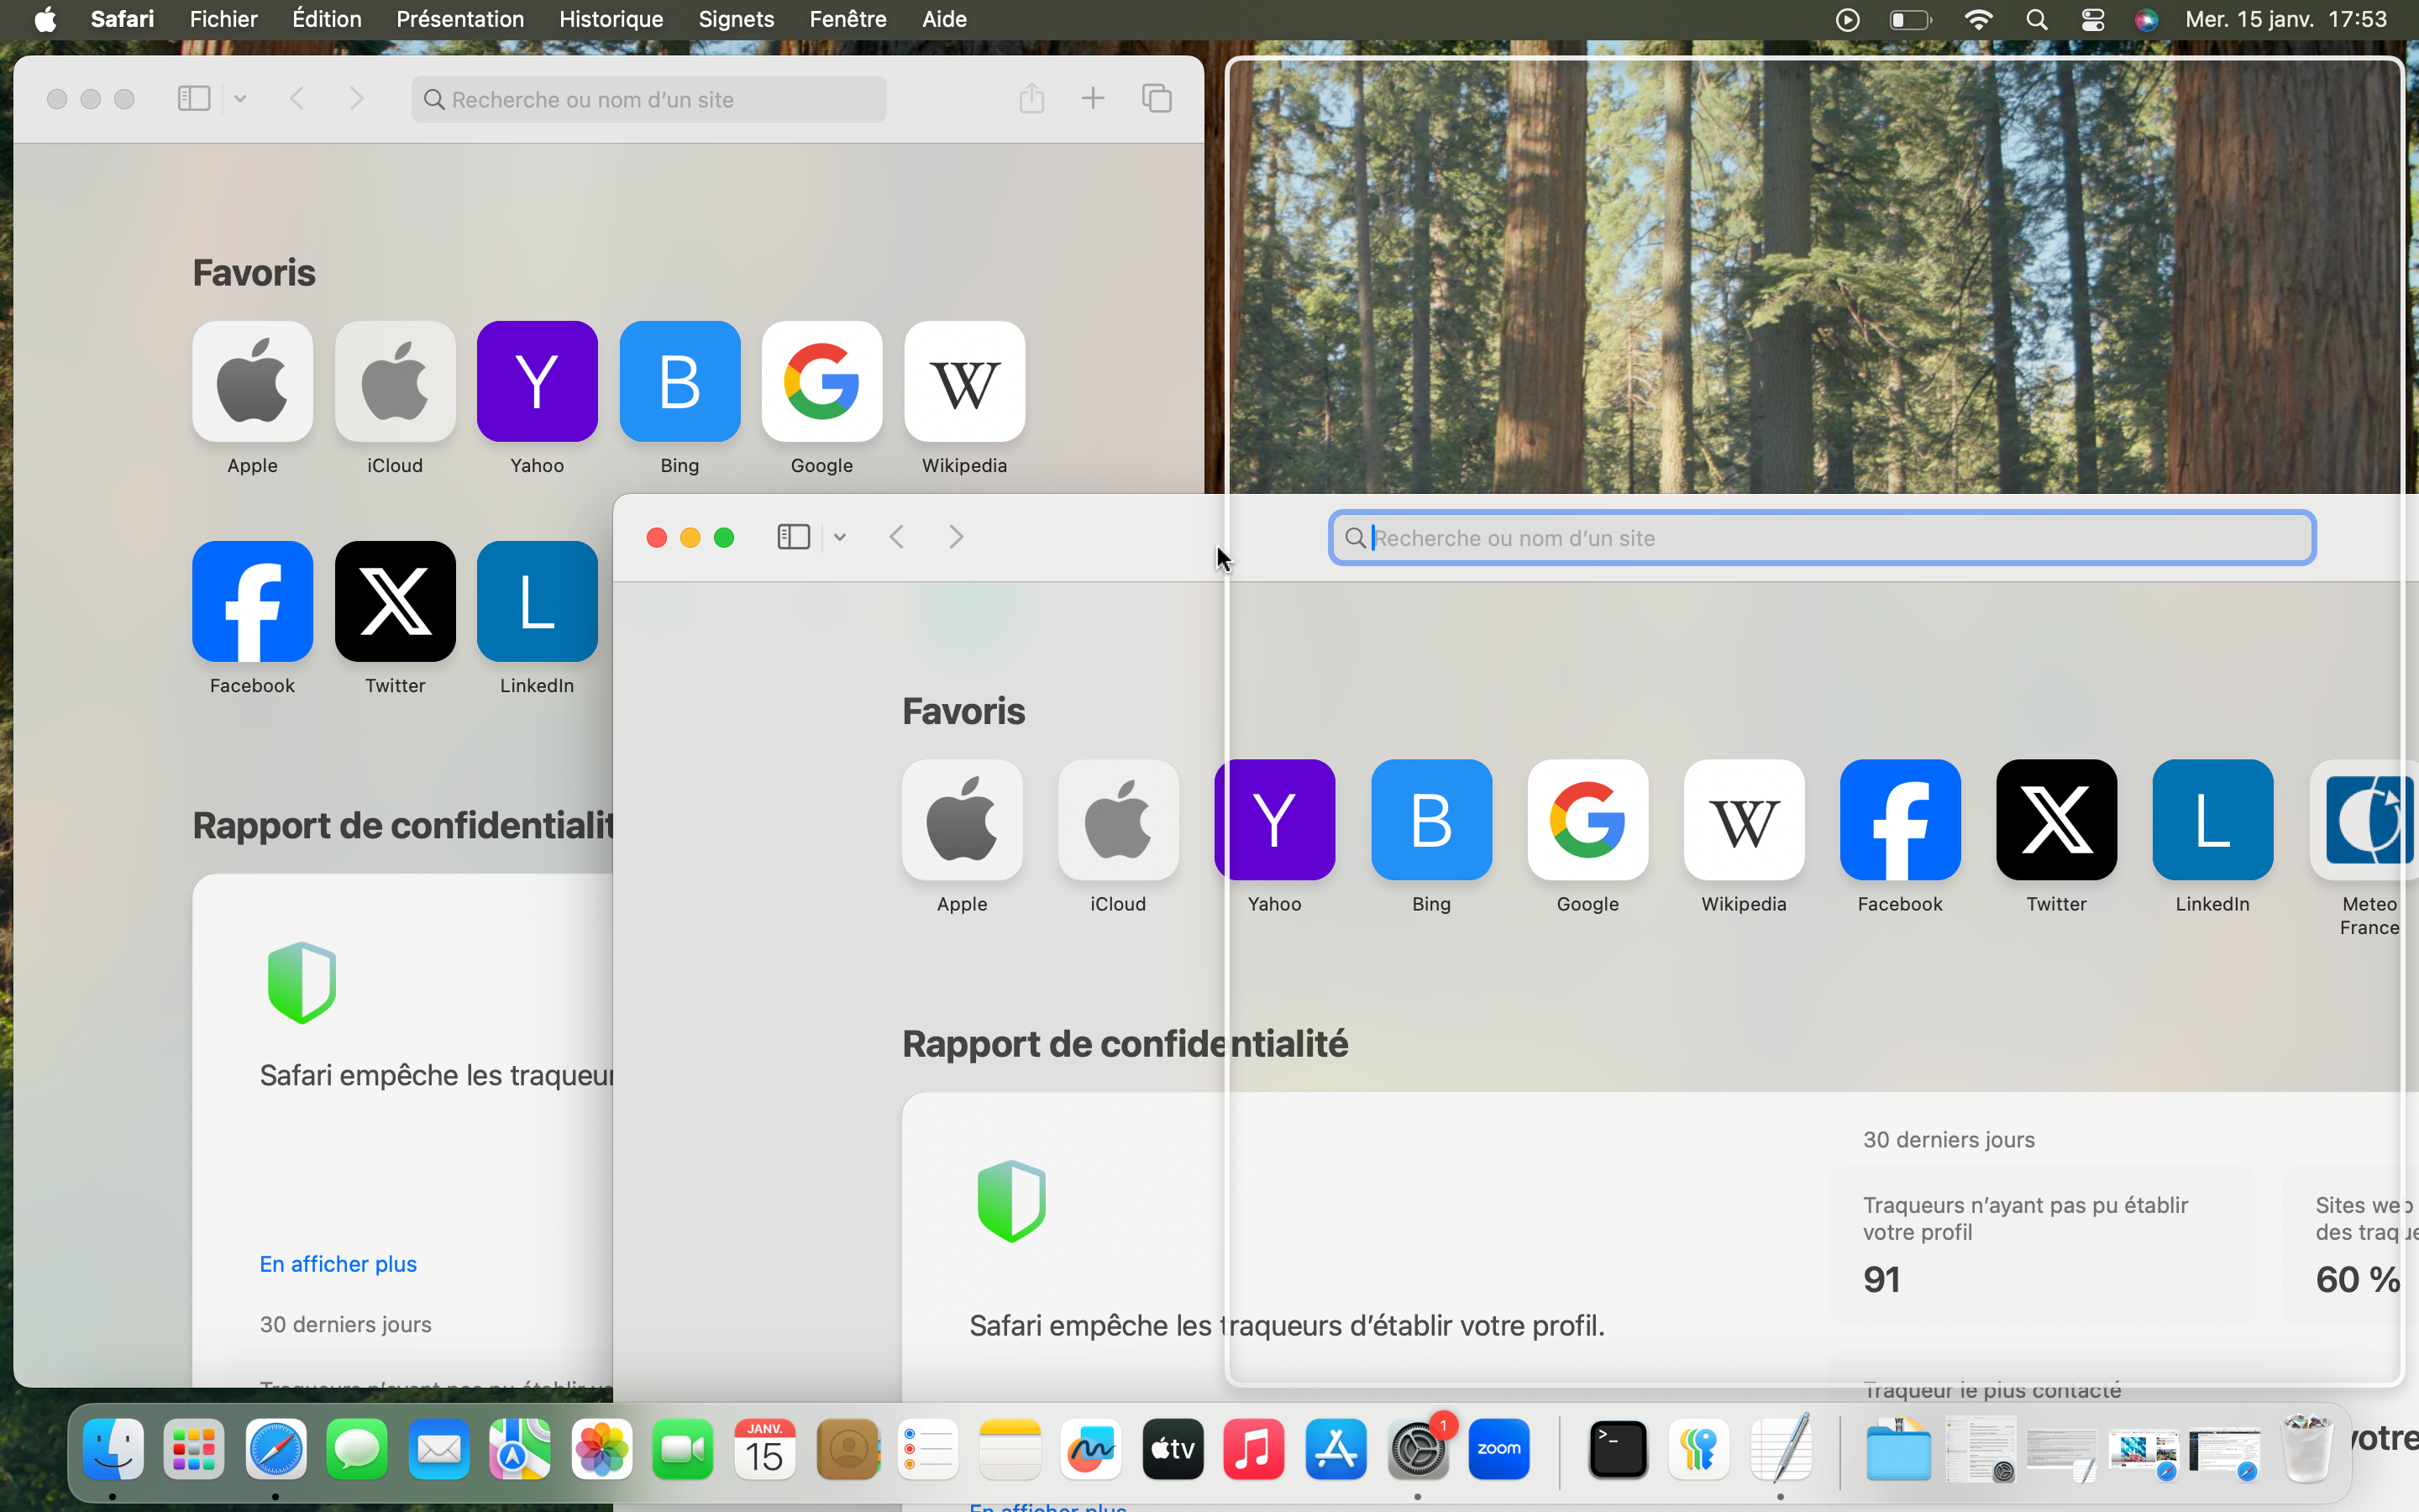2419x1512 pixels.
Task: Open Control Center in menu bar
Action: point(2092,19)
